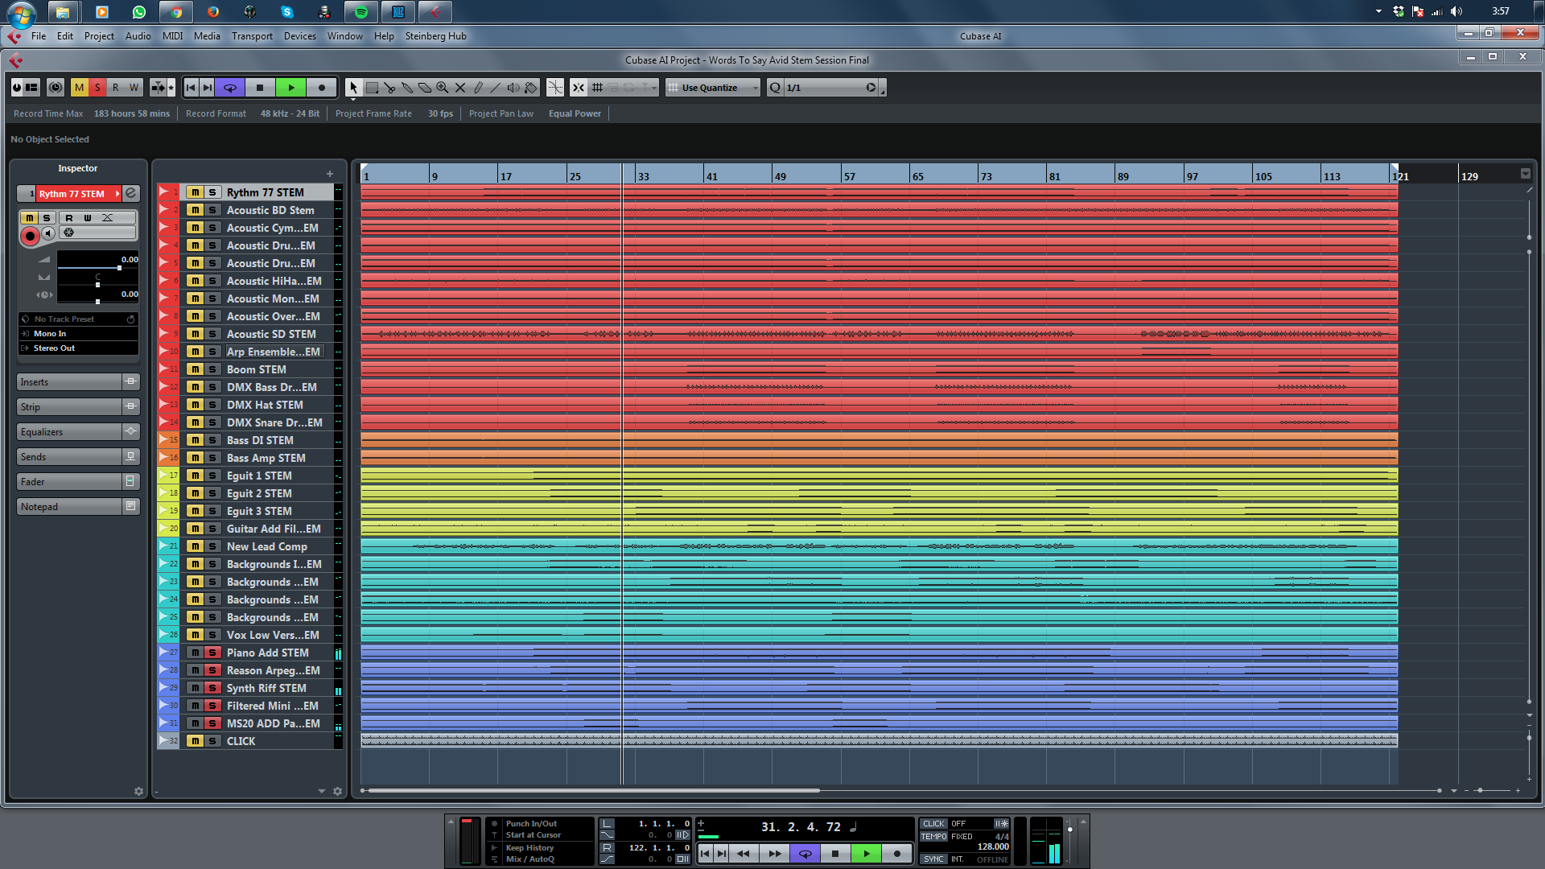Screen dimensions: 1545x869
Task: Select the Glue tool
Action: point(407,88)
